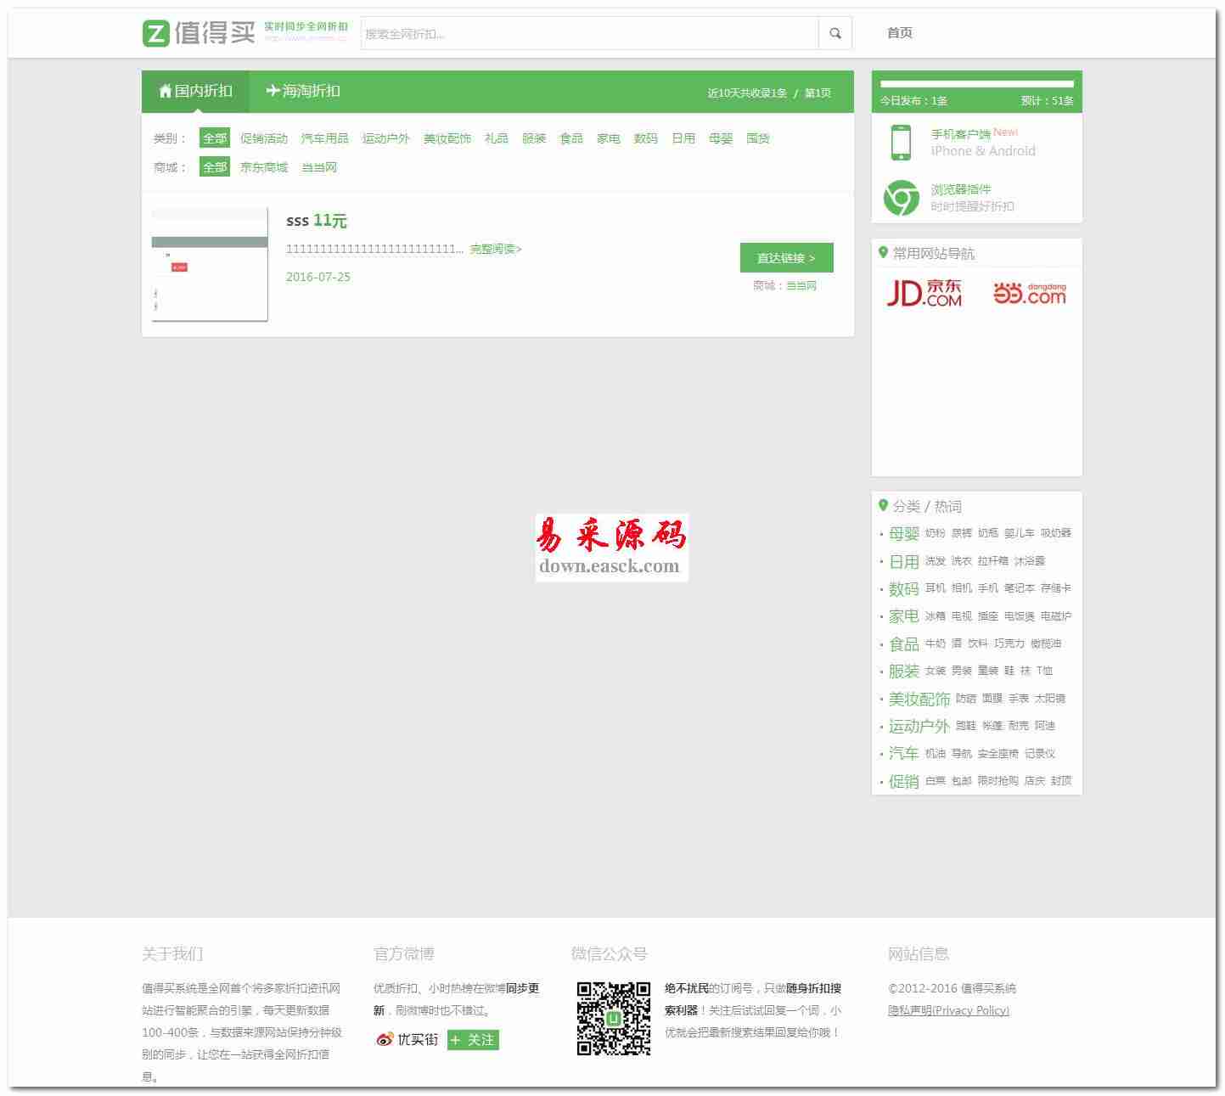Viewport: 1225px width, 1096px height.
Task: Choose 数码 in the 类别 filter row
Action: [x=646, y=138]
